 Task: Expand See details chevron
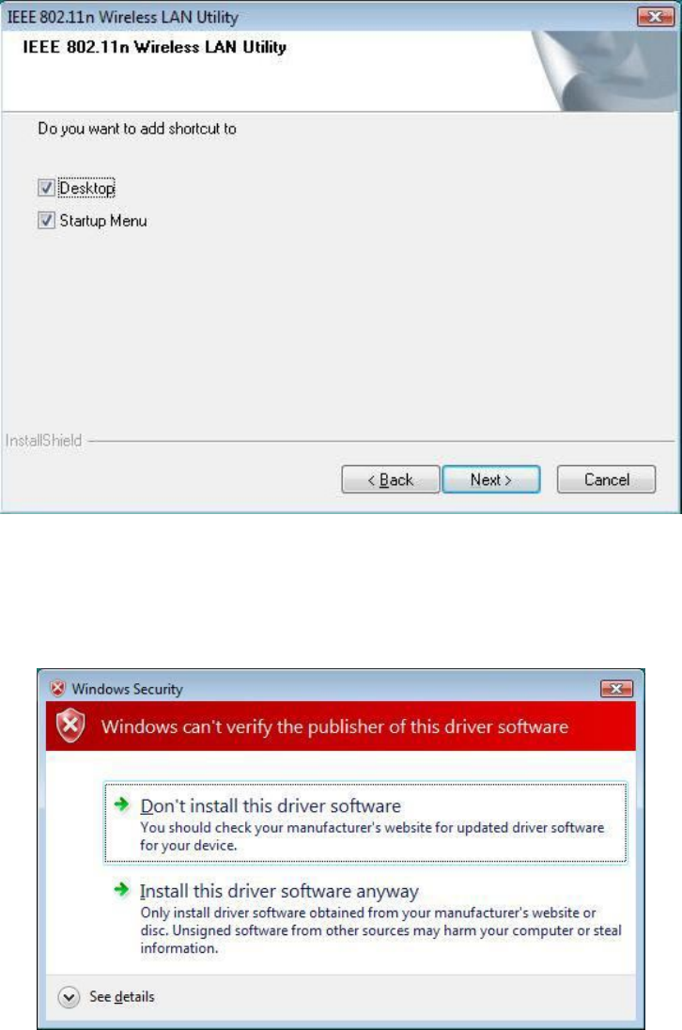coord(69,996)
